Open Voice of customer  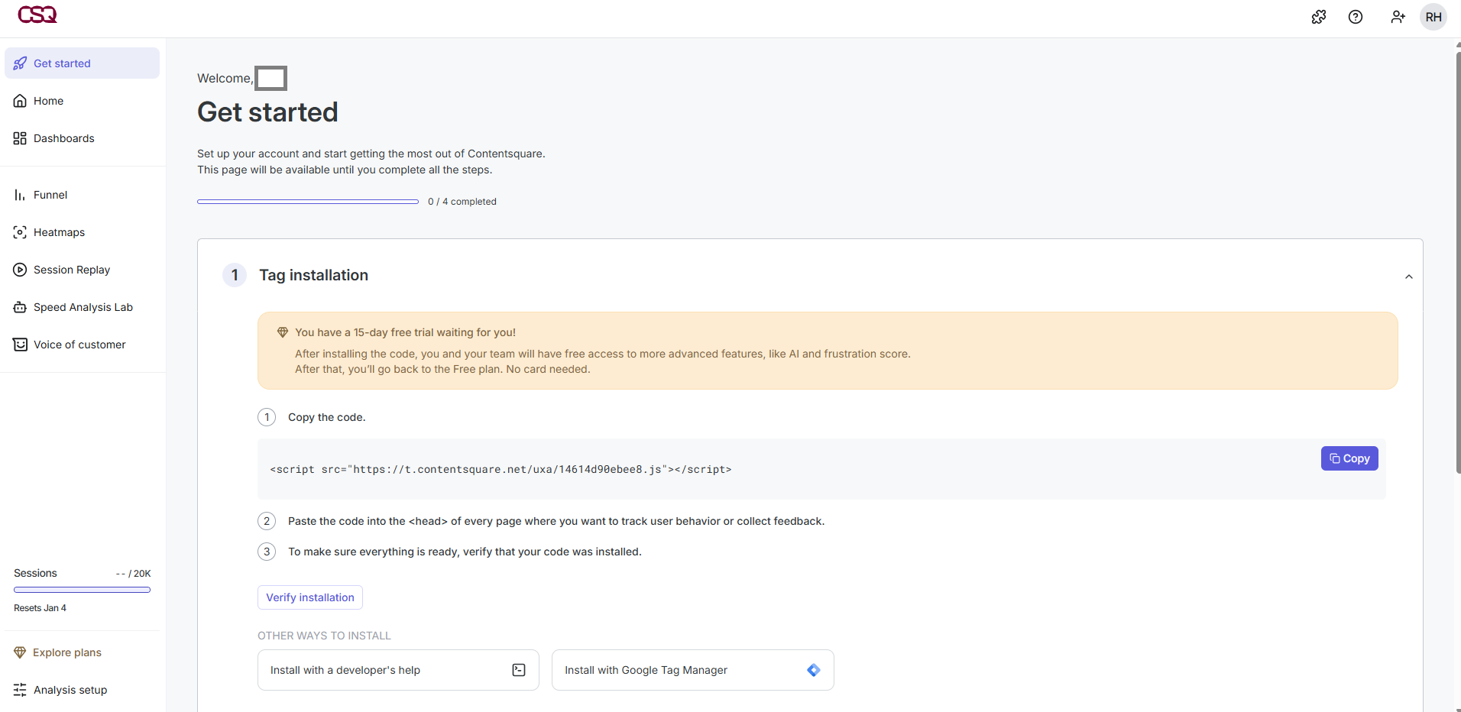pyautogui.click(x=82, y=345)
